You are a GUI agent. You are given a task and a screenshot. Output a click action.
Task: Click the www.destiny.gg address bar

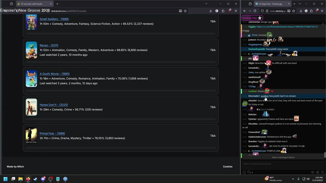278,11
